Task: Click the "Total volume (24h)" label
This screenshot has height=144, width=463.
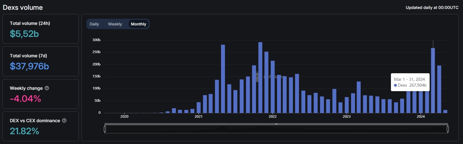Action: (30, 23)
